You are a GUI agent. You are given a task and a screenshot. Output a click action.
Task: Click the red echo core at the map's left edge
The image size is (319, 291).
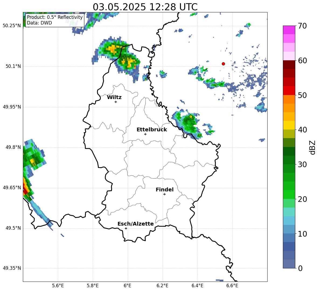[25, 190]
